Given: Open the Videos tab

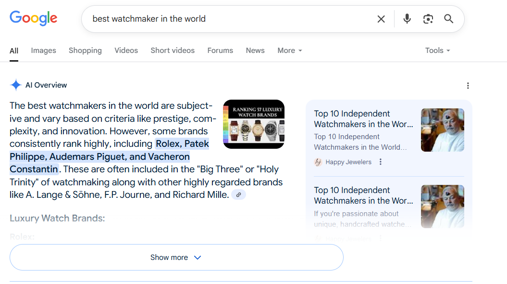Looking at the screenshot, I should click(x=126, y=51).
